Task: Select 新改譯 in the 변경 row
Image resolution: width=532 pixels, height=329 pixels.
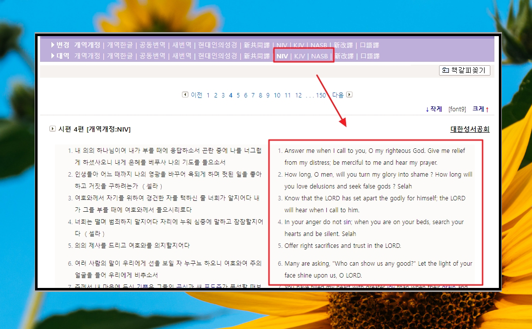Action: point(343,45)
